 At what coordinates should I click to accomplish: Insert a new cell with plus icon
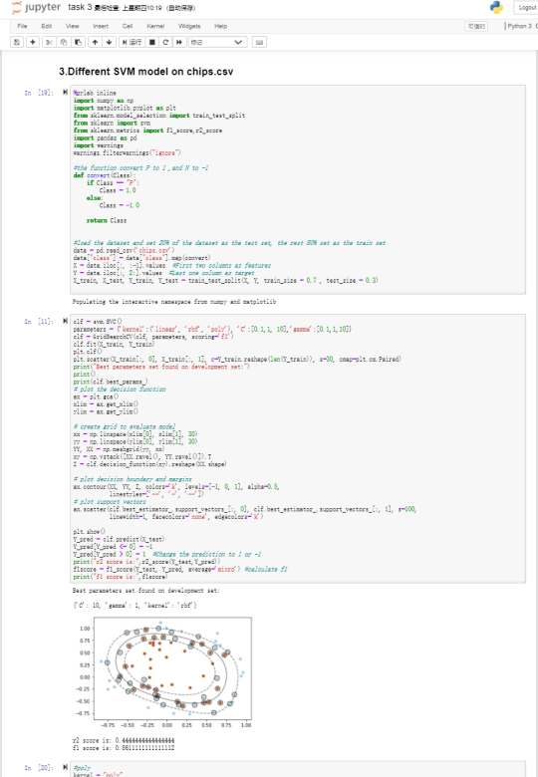[x=33, y=42]
